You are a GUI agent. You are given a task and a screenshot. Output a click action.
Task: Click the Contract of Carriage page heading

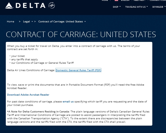pyautogui.click(x=81, y=35)
